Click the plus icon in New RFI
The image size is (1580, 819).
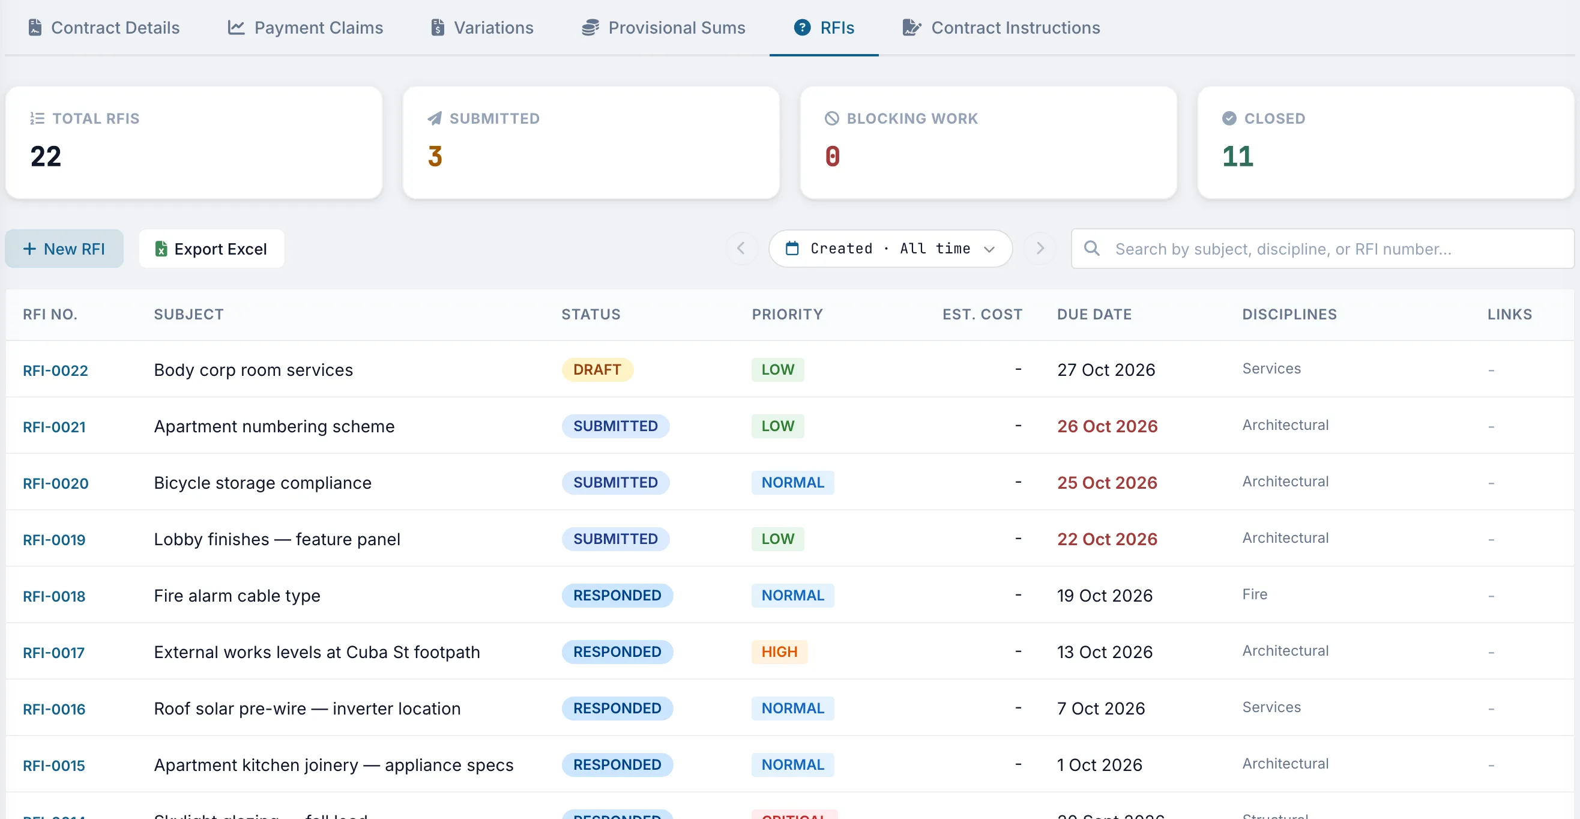(29, 249)
